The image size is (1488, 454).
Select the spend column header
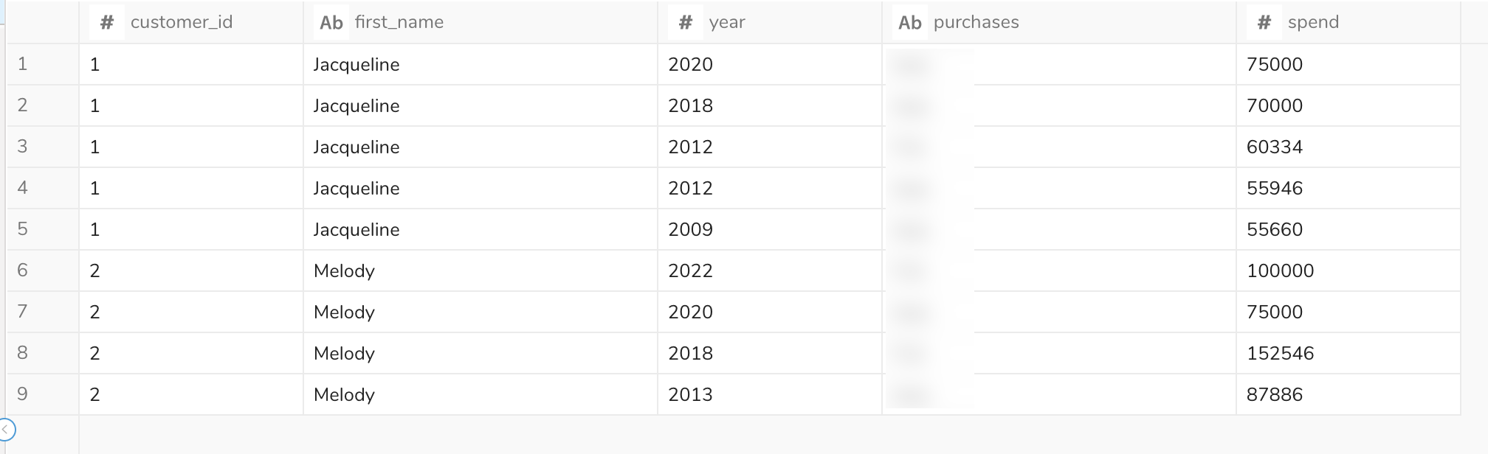click(x=1313, y=23)
